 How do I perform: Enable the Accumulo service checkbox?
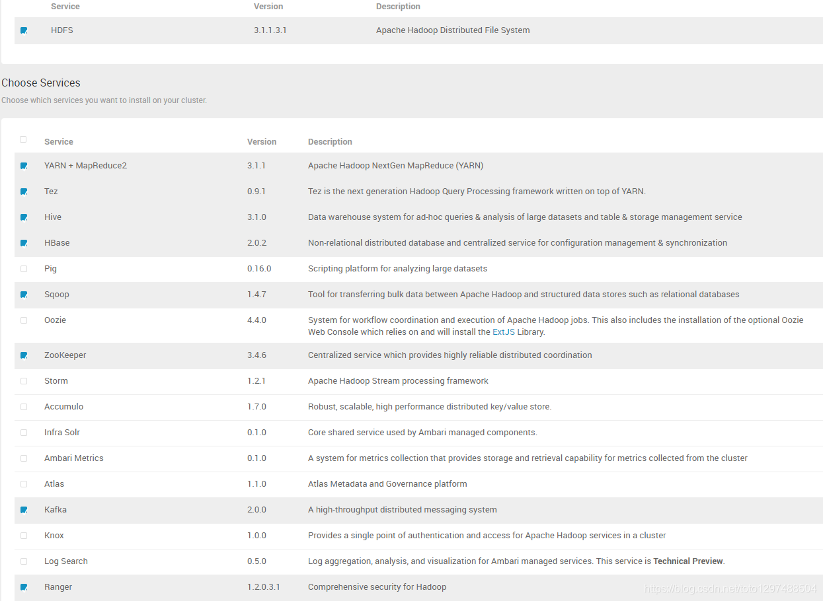(x=24, y=407)
